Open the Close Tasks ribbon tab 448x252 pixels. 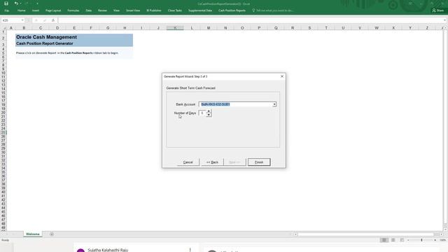[x=174, y=10]
